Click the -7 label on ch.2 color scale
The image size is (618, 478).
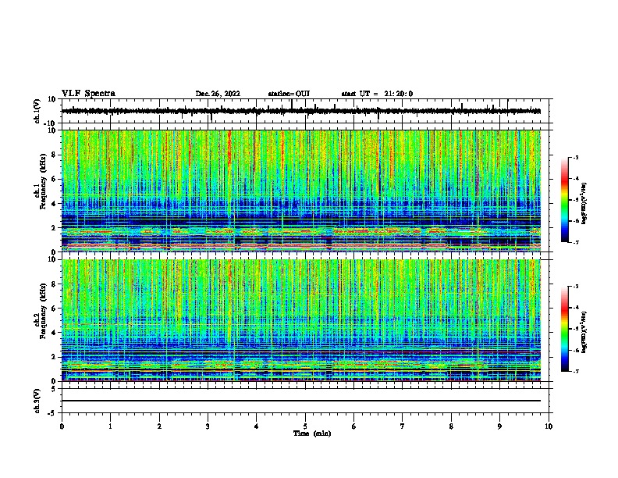(575, 371)
